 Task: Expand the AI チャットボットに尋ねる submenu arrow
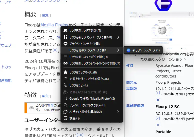[x=118, y=112]
